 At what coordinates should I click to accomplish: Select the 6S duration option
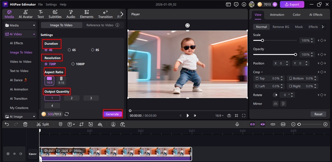(72, 50)
